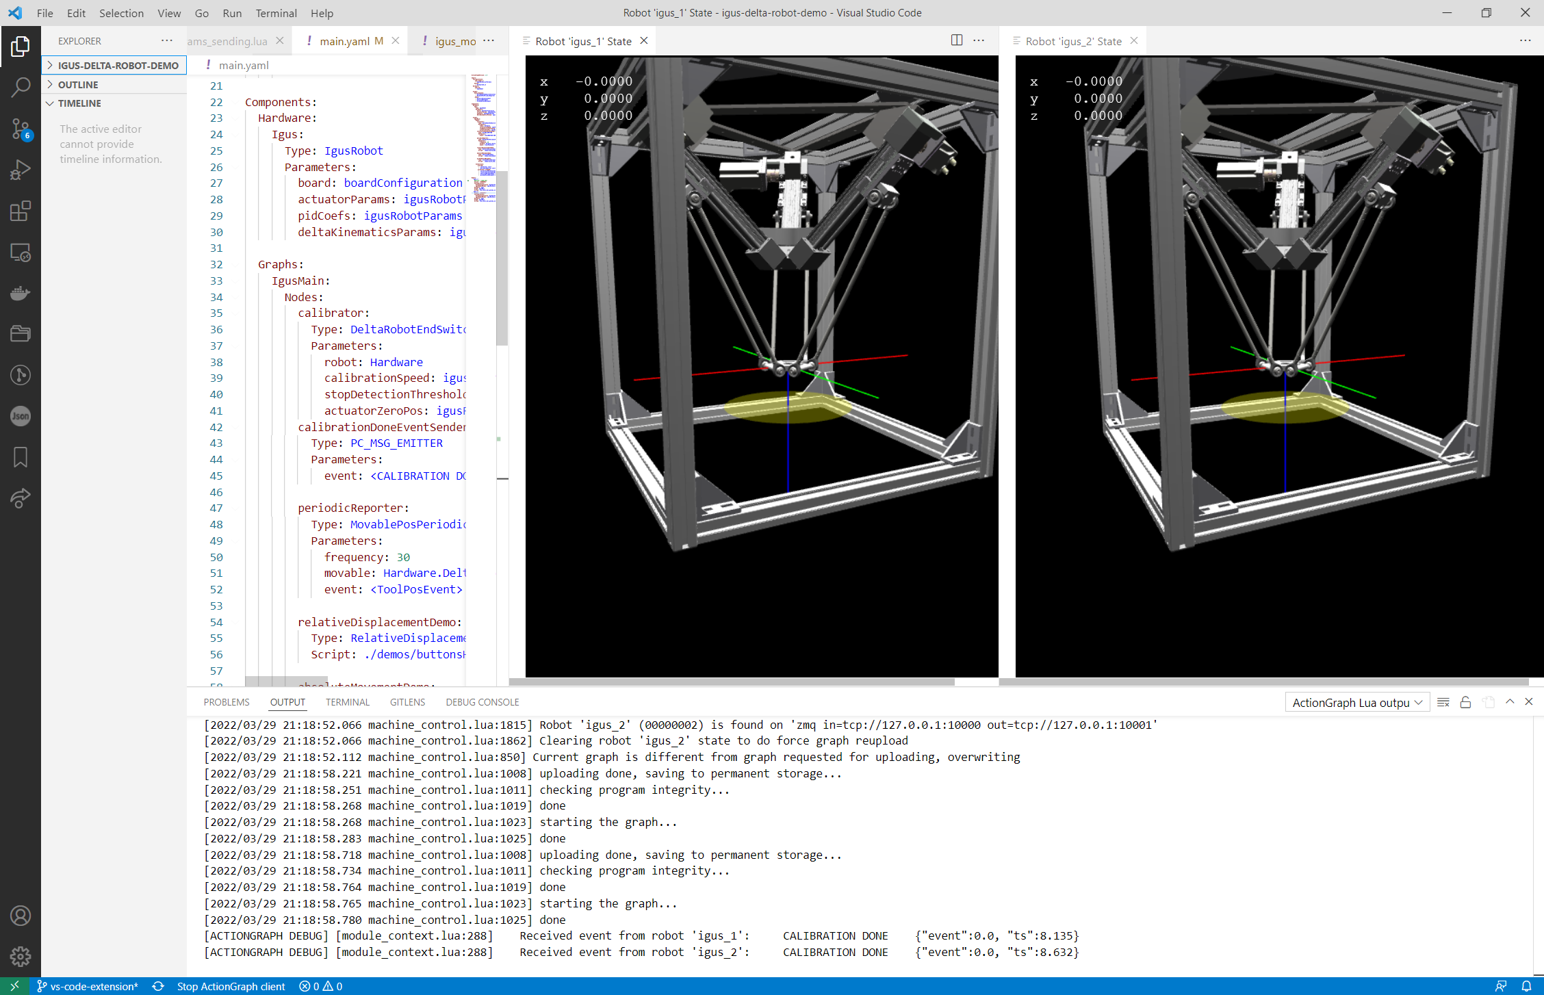Close the main.yaml tab

point(396,40)
